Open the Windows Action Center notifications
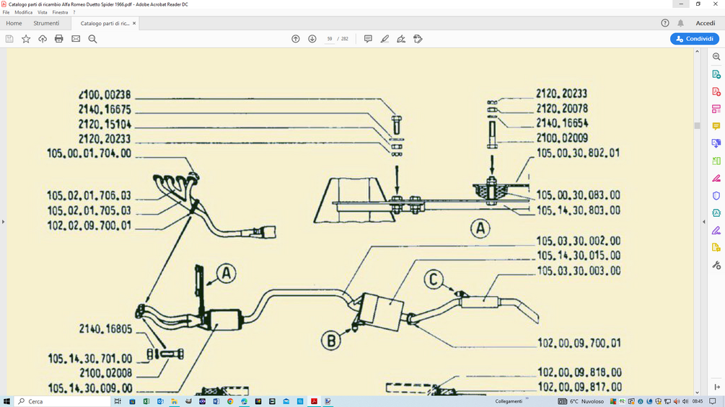The image size is (725, 407). tap(713, 401)
